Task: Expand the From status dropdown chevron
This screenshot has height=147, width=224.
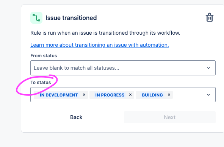Action: 208,68
